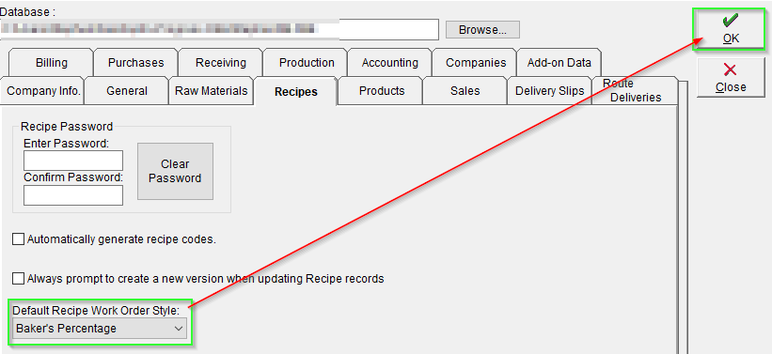Focus the Enter Password field
This screenshot has height=354, width=772.
pyautogui.click(x=72, y=161)
